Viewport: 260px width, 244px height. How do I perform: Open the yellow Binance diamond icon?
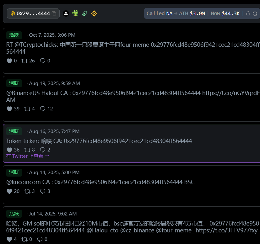point(94,13)
